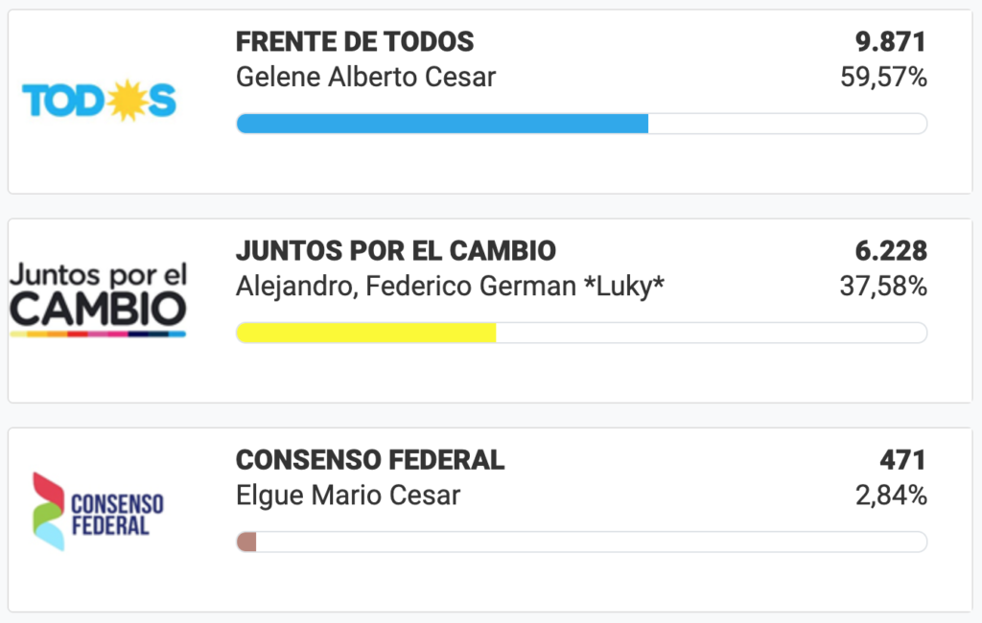Click the 6.228 vote count
Image resolution: width=982 pixels, height=623 pixels.
tap(891, 251)
